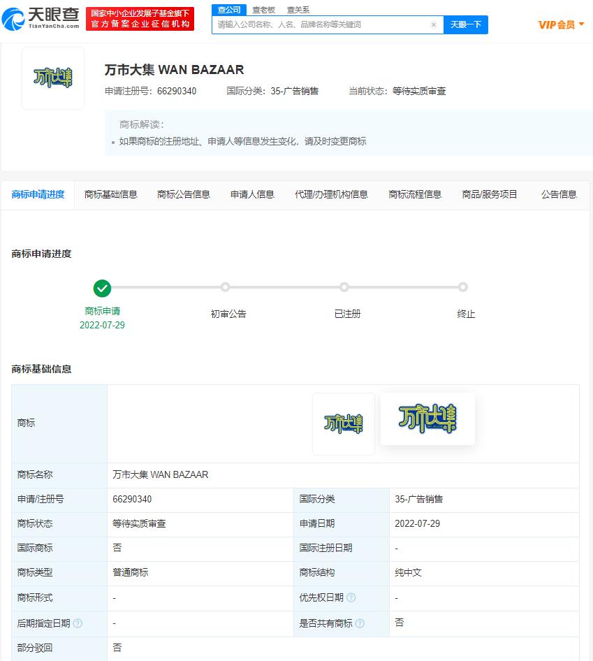Image resolution: width=593 pixels, height=661 pixels.
Task: Expand the VIP会员 dropdown menu
Action: [x=561, y=24]
